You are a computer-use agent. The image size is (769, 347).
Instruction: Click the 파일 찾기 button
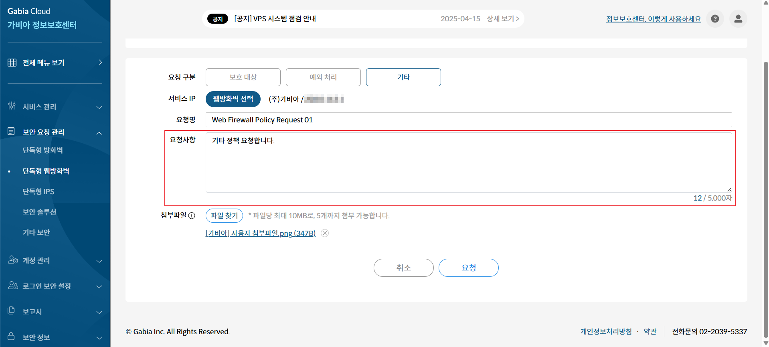pyautogui.click(x=224, y=215)
